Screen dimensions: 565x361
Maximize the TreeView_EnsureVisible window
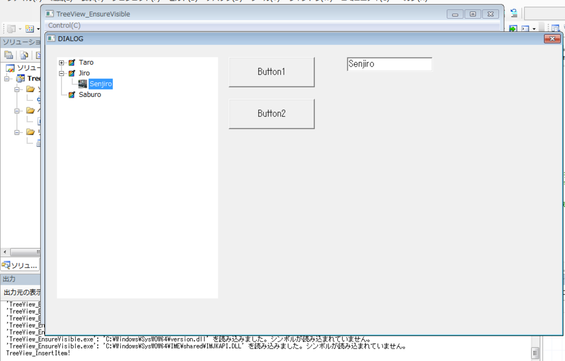coord(473,14)
